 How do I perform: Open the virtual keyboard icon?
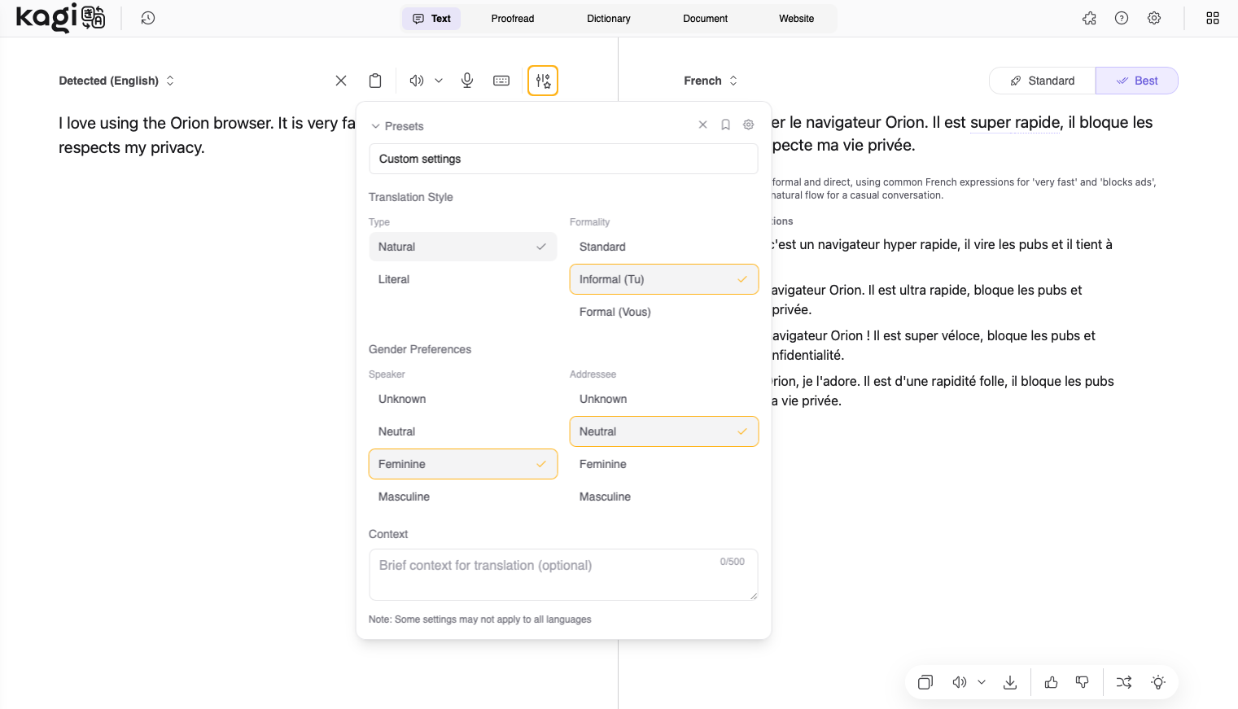tap(501, 81)
